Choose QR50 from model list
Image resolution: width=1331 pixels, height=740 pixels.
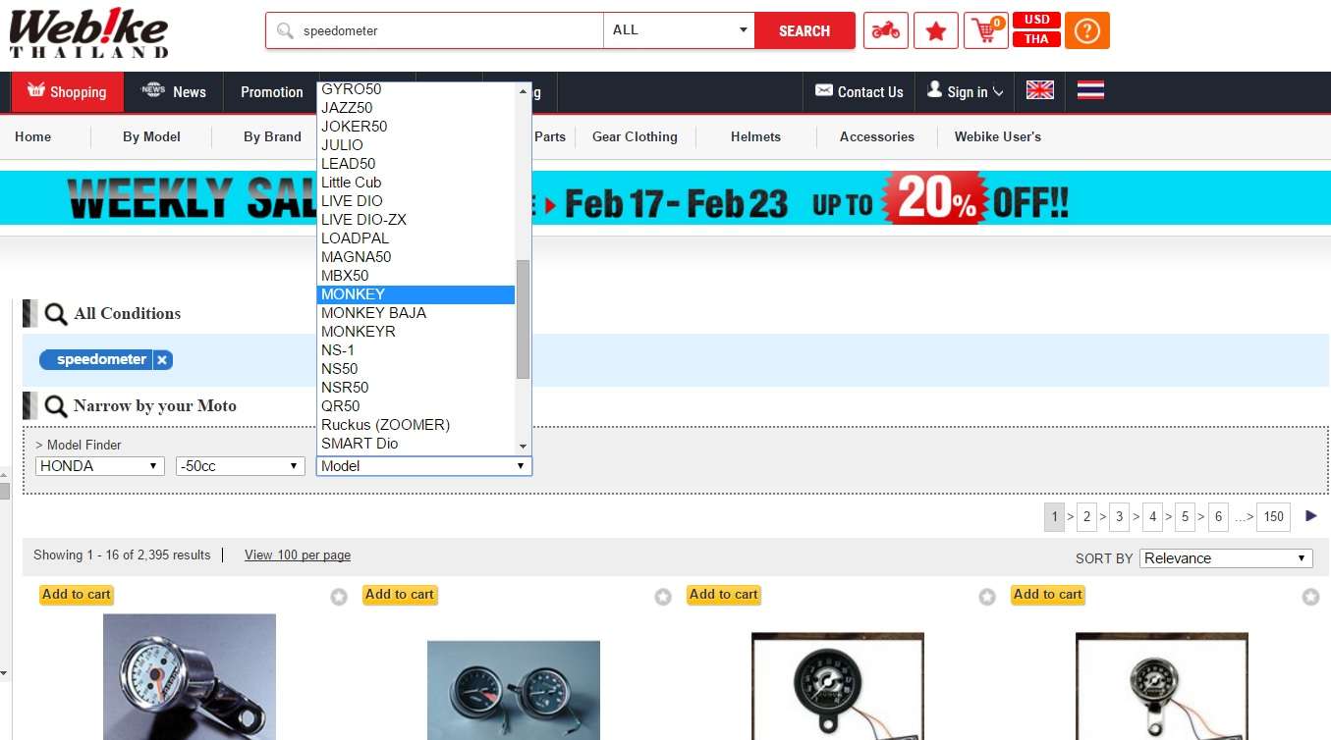pos(416,406)
